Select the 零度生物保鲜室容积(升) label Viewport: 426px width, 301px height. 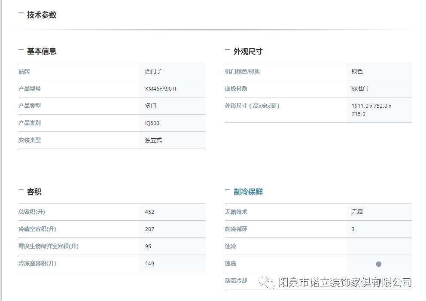pyautogui.click(x=49, y=246)
